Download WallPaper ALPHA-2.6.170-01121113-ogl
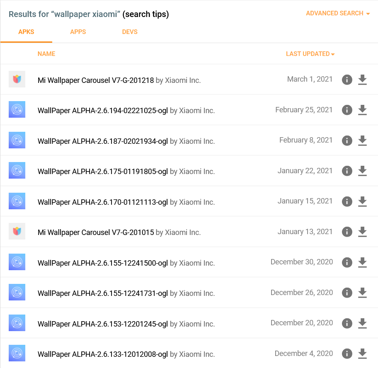Screen dimensions: 378x368 362,201
